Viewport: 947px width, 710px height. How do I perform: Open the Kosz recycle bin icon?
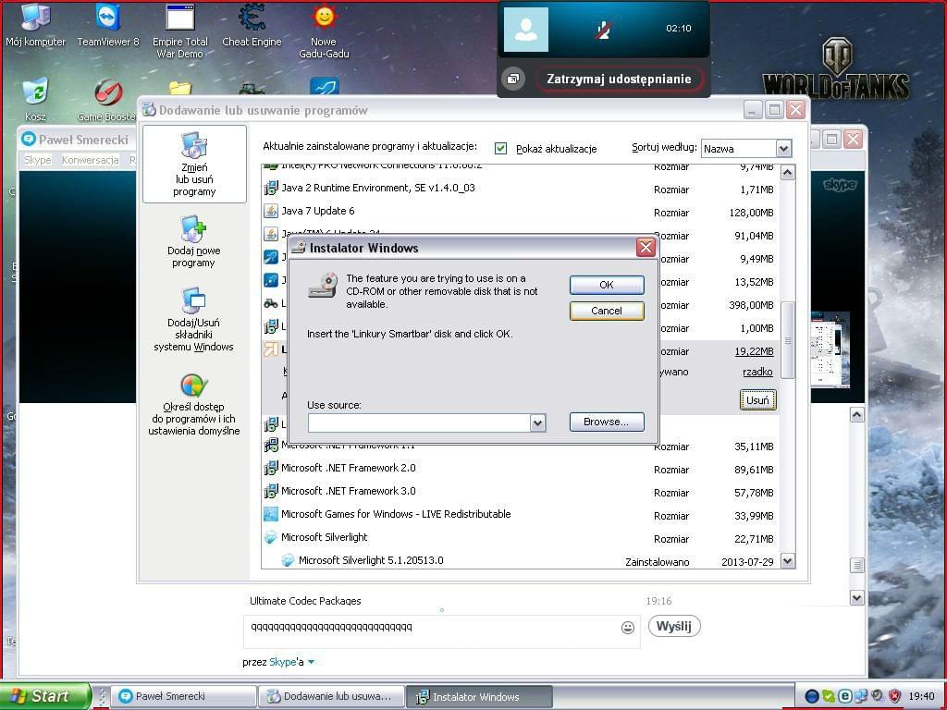click(35, 99)
